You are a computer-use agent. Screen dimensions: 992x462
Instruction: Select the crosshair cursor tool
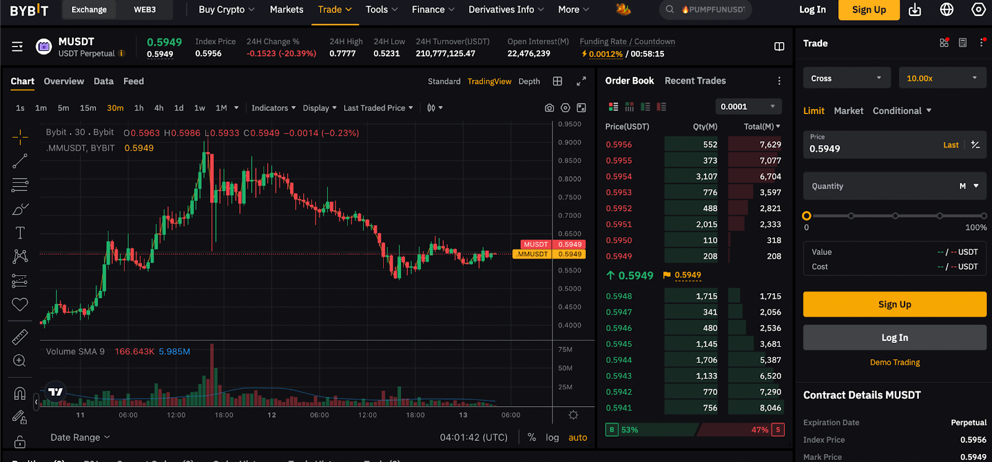click(x=20, y=137)
